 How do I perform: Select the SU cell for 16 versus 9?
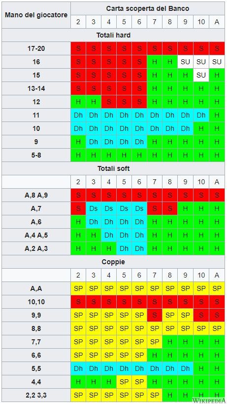[185, 62]
